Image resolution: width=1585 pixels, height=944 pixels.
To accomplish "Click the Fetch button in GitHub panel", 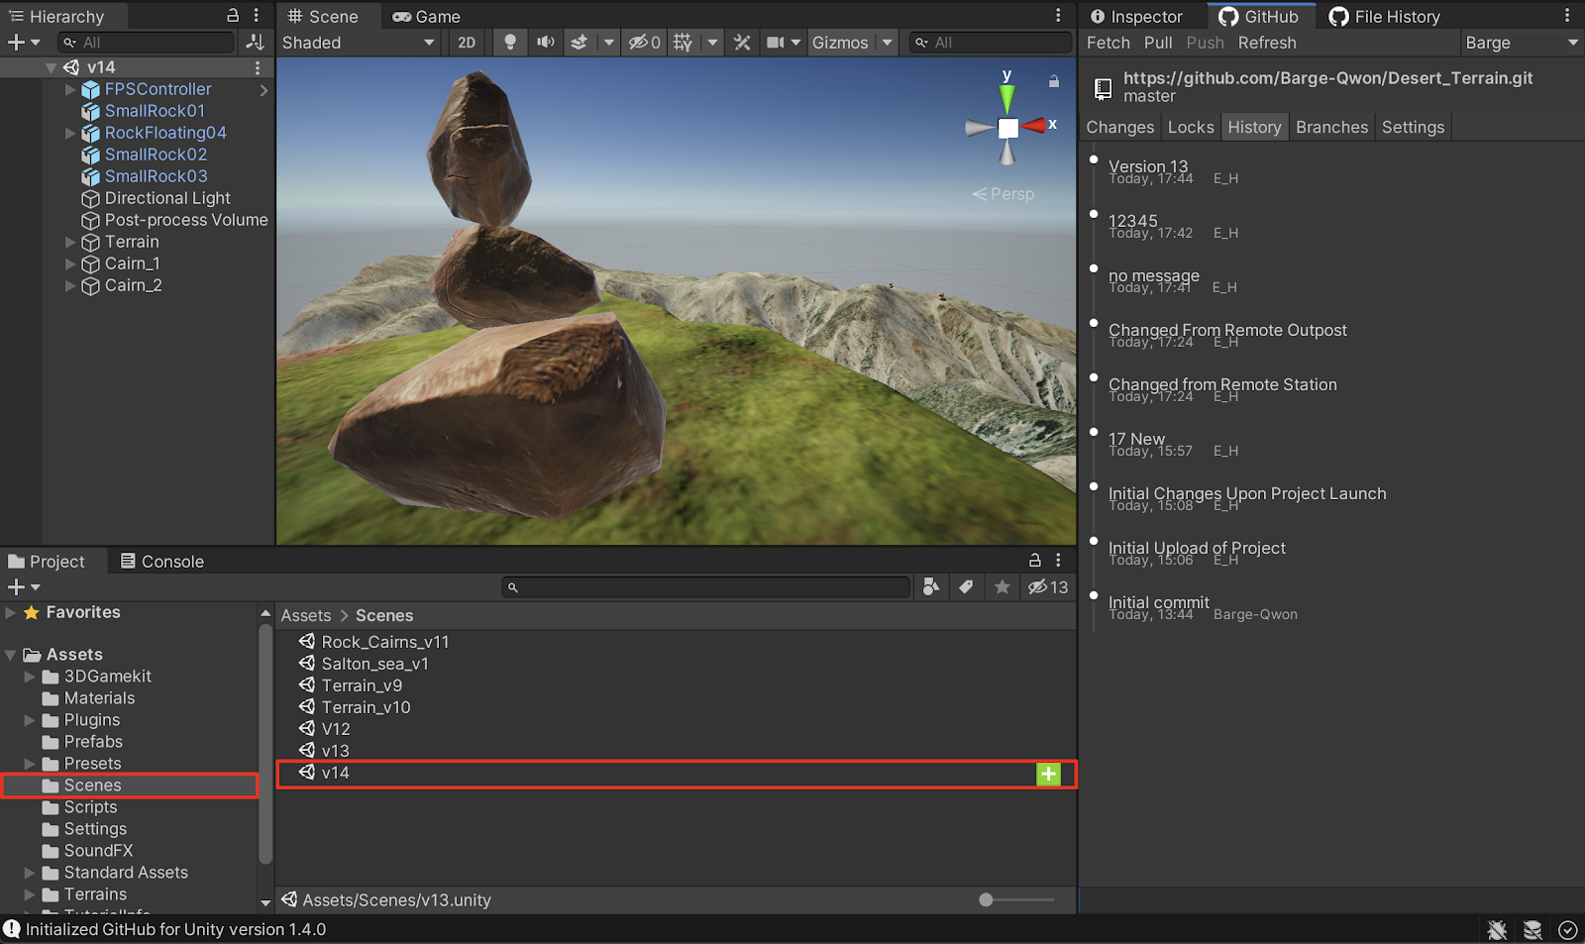I will tap(1108, 43).
